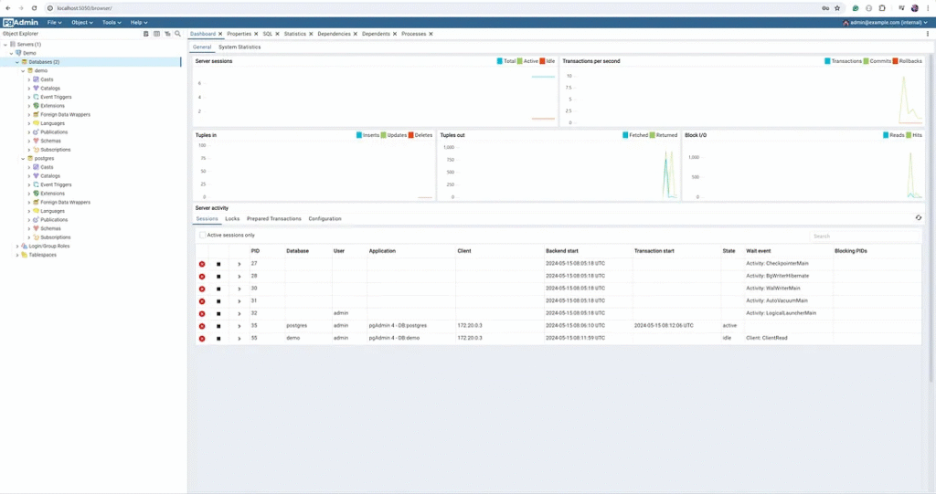Terminate session for PID 30
The image size is (936, 494).
tap(202, 289)
